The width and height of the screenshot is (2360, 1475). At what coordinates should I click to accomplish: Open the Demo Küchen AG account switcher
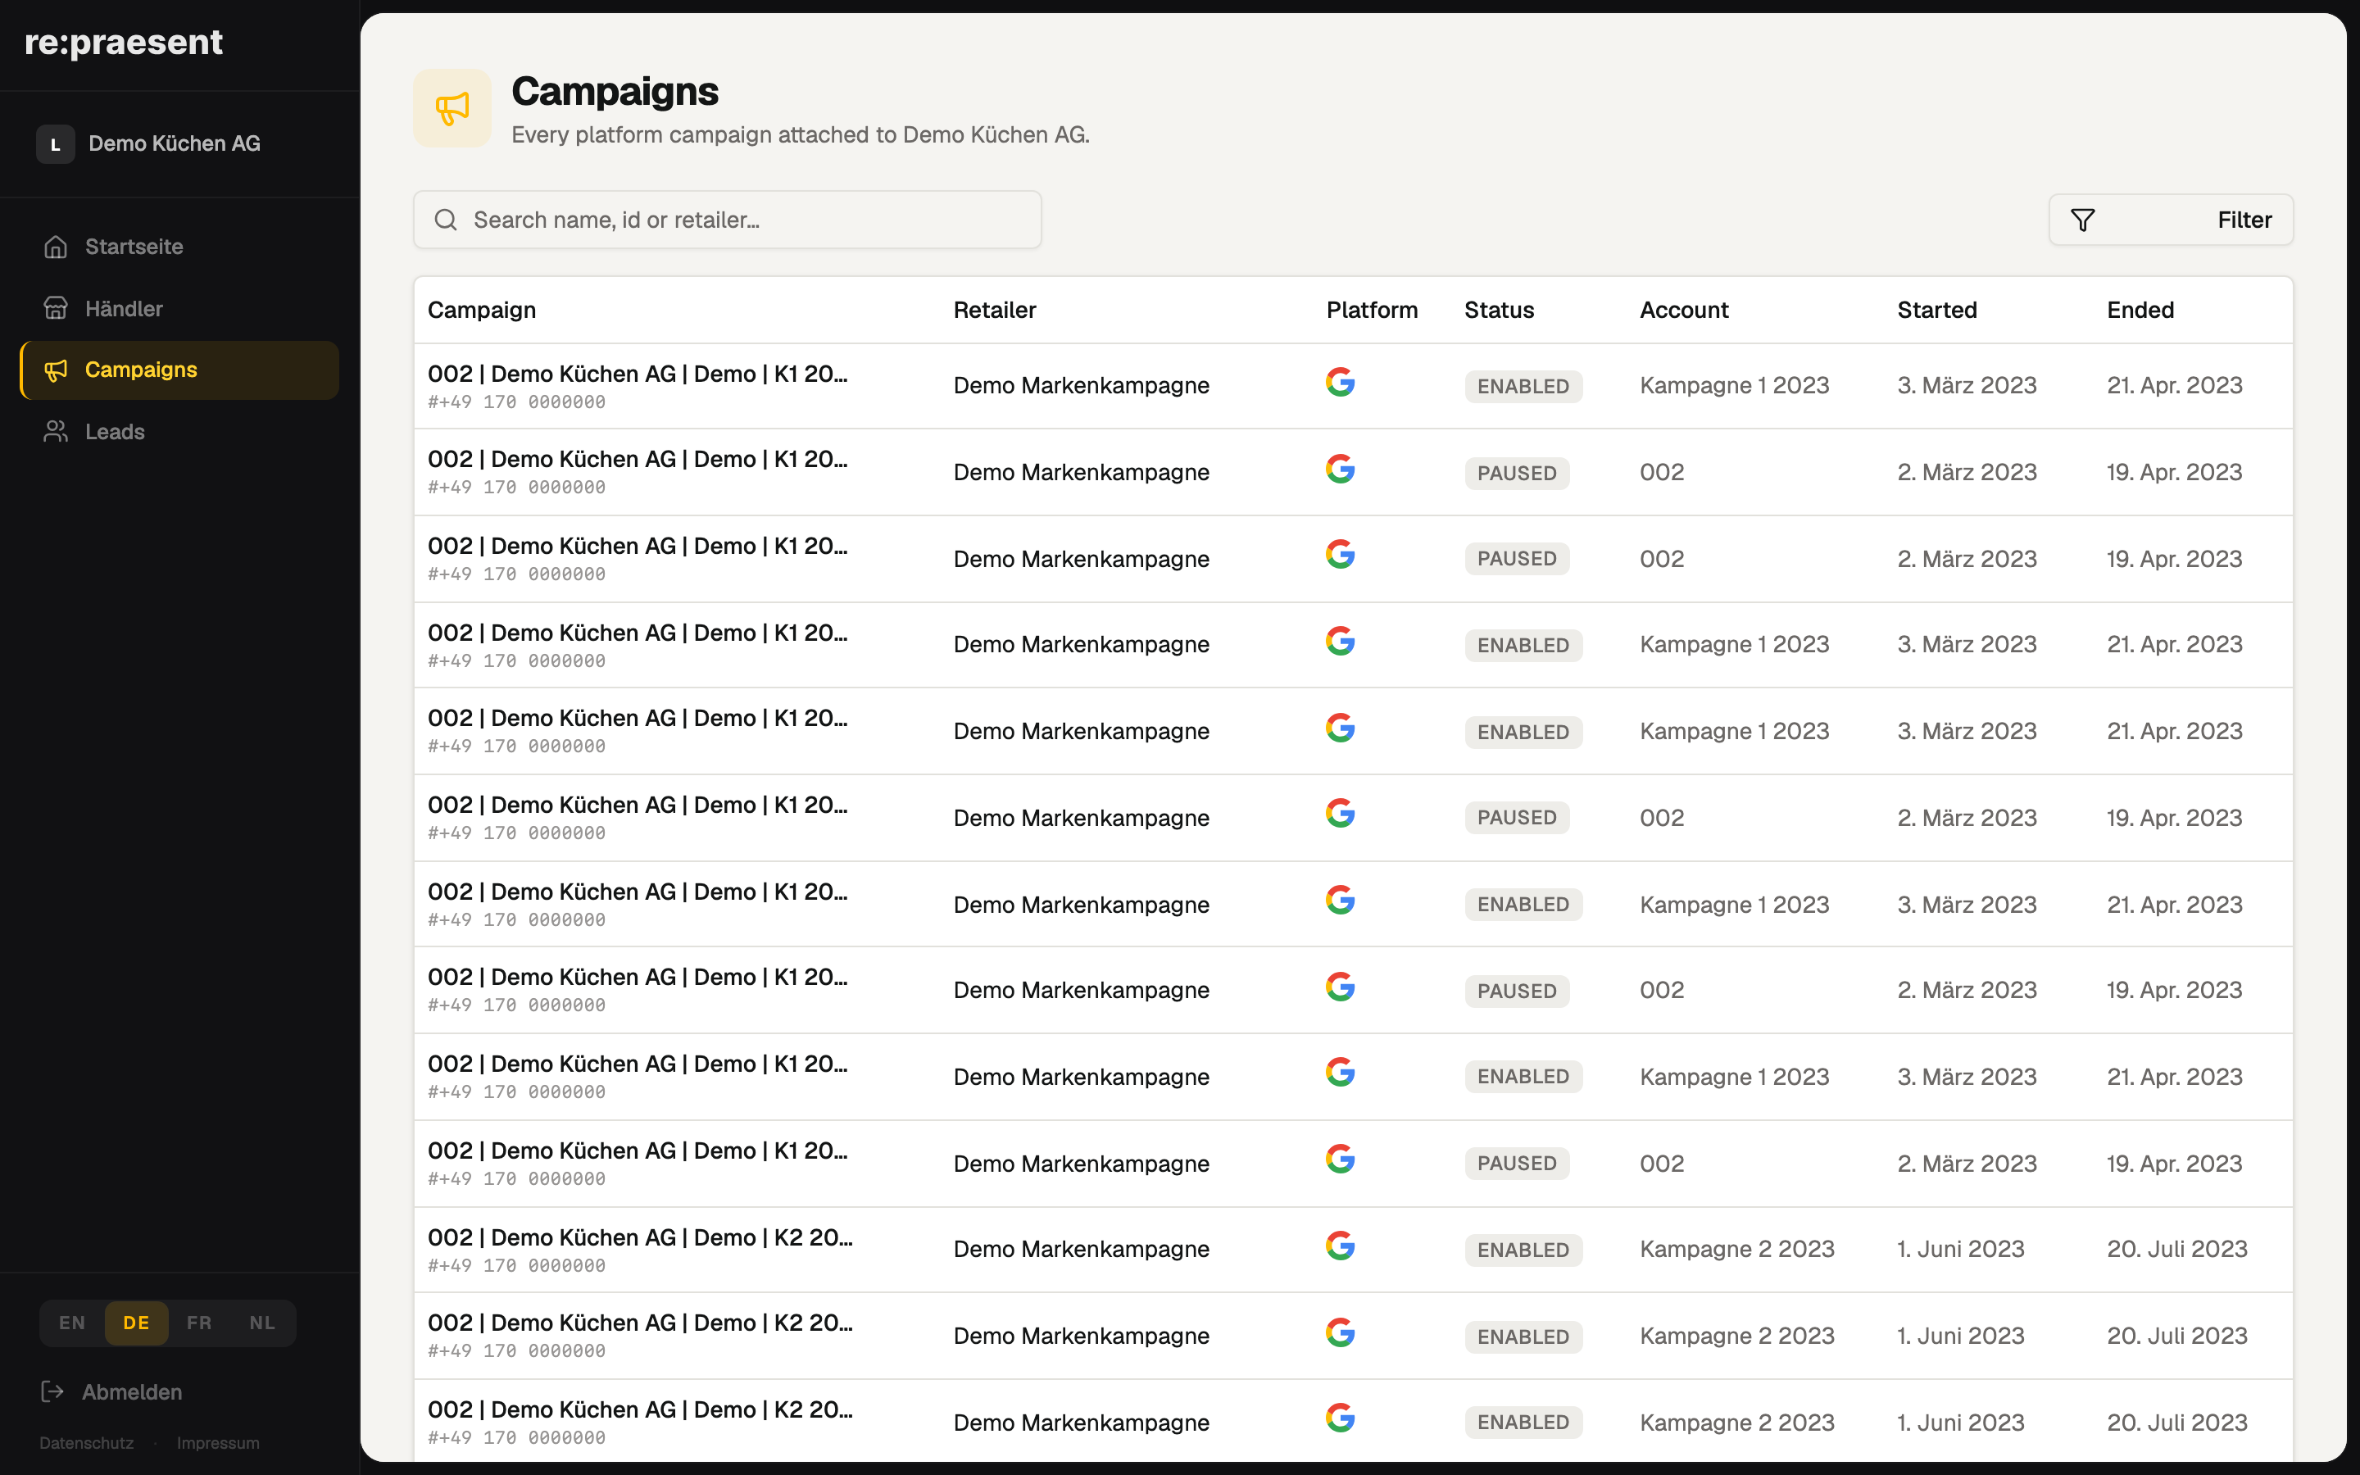coord(179,144)
